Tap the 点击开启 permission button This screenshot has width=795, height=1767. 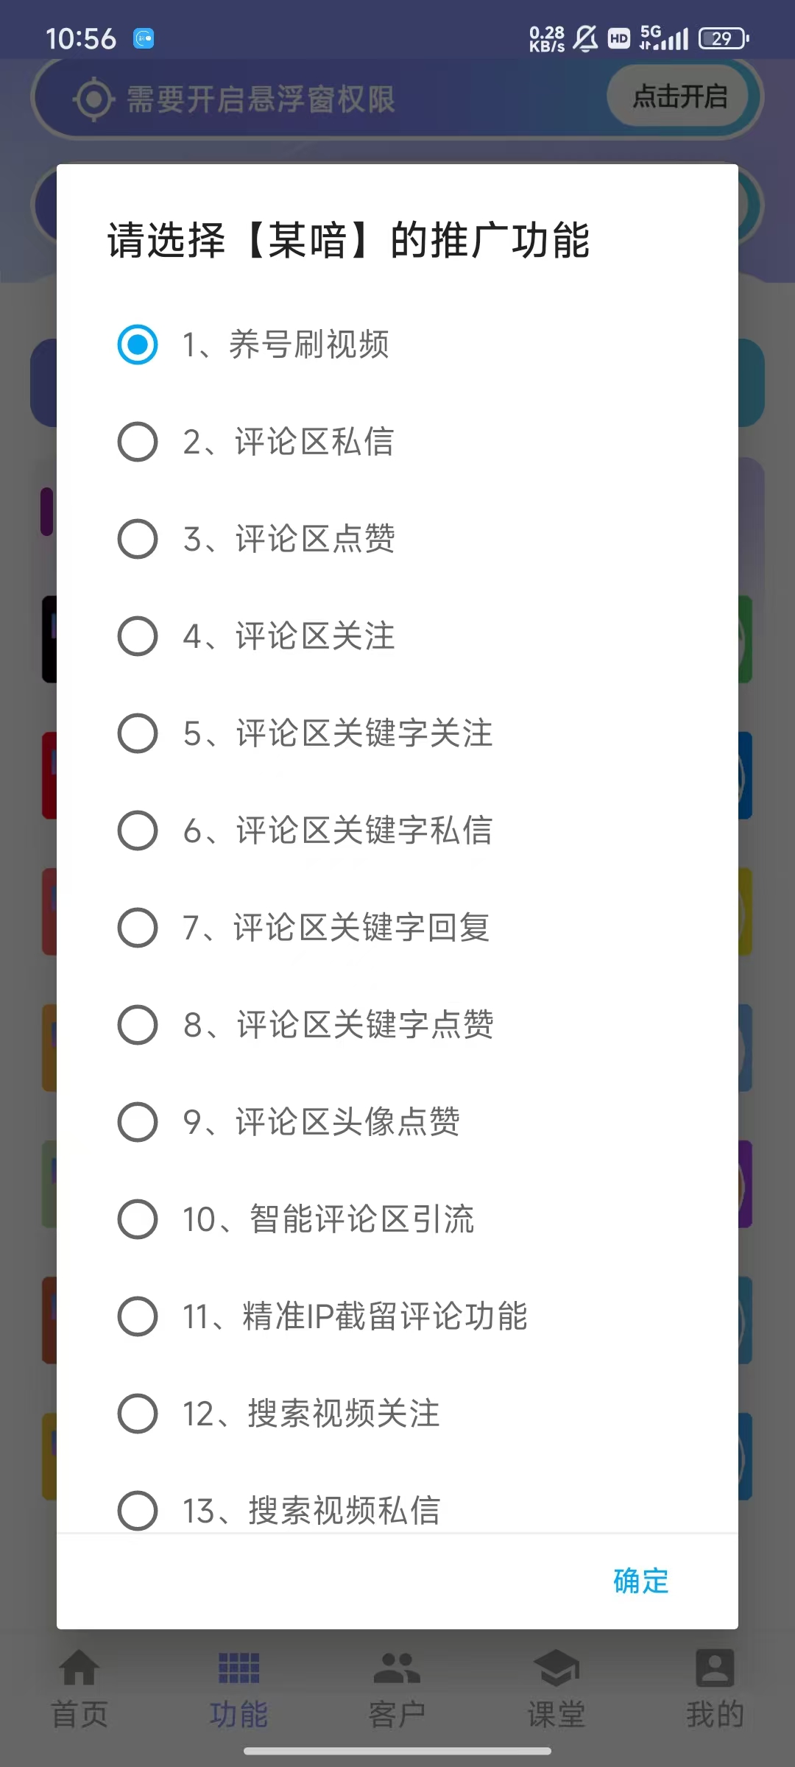click(x=679, y=96)
